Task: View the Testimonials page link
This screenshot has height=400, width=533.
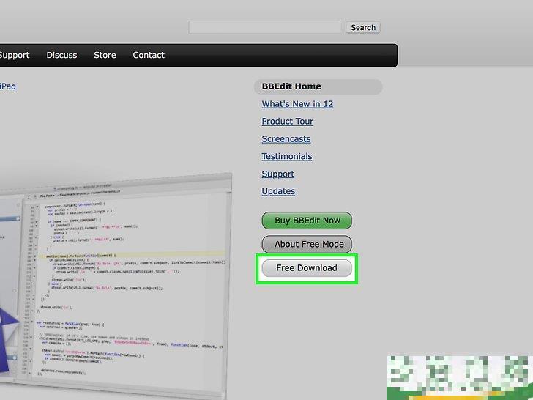Action: [287, 156]
